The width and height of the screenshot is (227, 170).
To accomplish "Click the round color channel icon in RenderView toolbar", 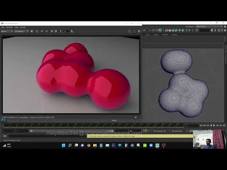I will tap(32, 31).
